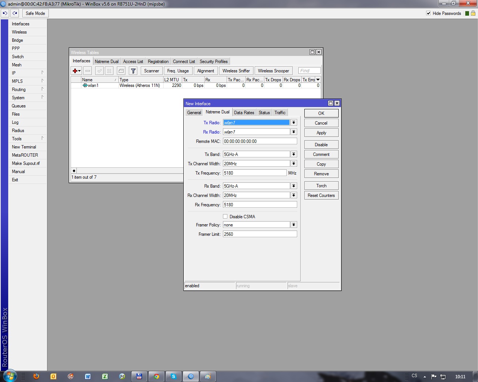This screenshot has width=478, height=382.
Task: Click the red plus add interface icon
Action: 76,71
